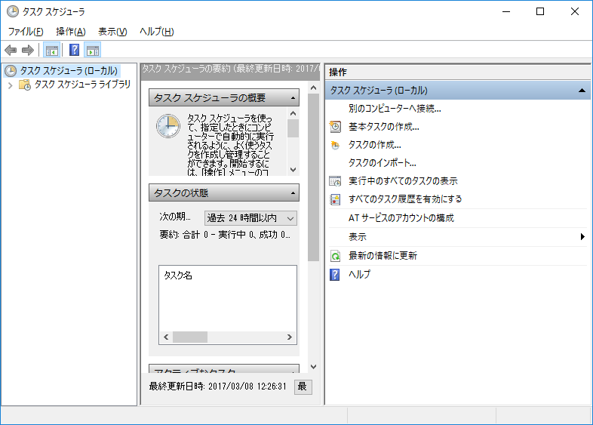Screen dimensions: 593x425
Task: Click the task list scroll-right arrow
Action: [290, 337]
